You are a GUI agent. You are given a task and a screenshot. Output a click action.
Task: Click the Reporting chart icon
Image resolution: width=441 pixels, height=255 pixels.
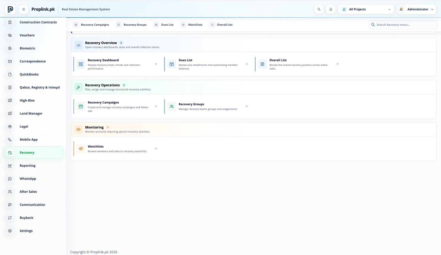pos(10,166)
